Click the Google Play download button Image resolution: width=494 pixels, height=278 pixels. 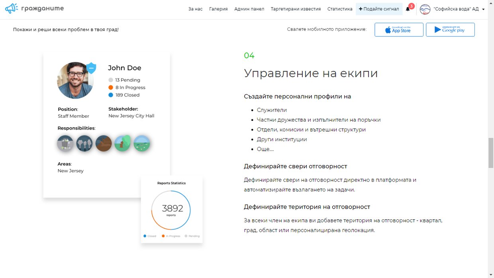click(450, 30)
